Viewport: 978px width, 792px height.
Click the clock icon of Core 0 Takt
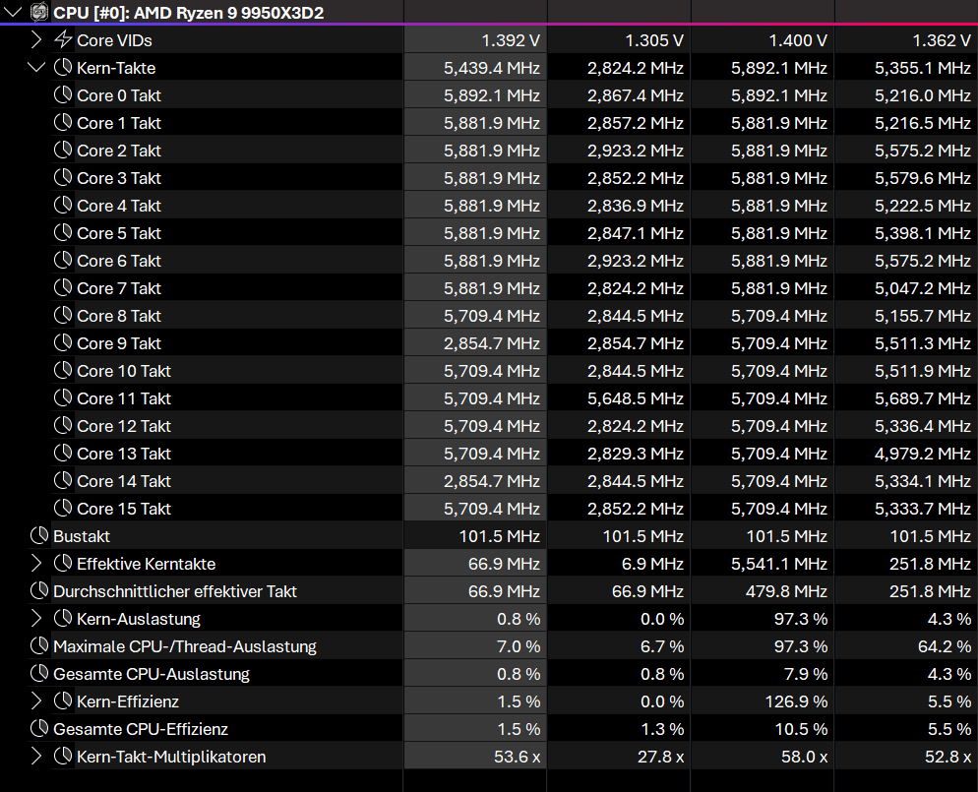[x=63, y=94]
